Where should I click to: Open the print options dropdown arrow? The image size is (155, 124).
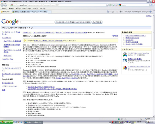123,11
